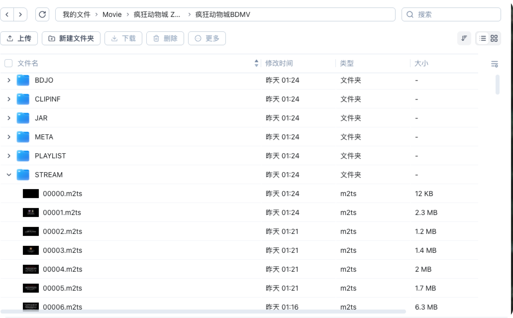The width and height of the screenshot is (513, 318).
Task: Click the 6.3 MB size value
Action: pos(426,307)
